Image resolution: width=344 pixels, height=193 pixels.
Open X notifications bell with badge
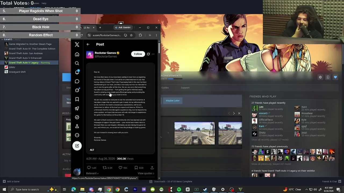pos(77,72)
